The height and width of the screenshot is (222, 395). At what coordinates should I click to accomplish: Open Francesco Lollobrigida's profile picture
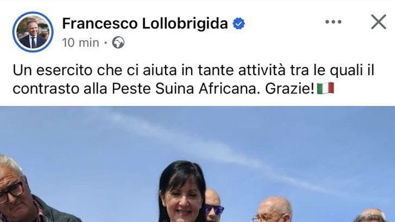[33, 32]
